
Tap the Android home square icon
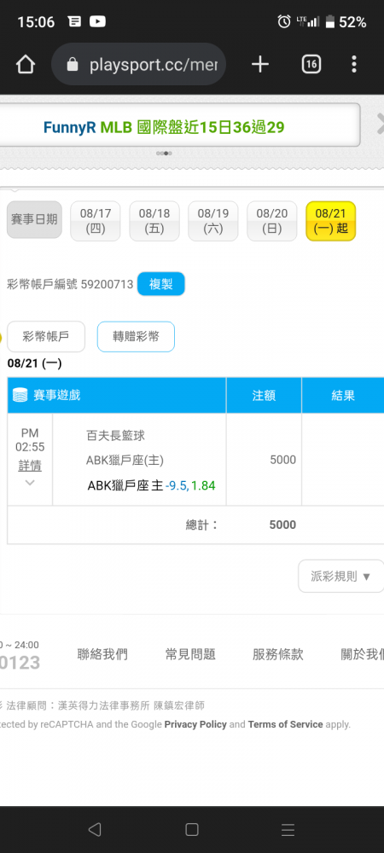(191, 829)
